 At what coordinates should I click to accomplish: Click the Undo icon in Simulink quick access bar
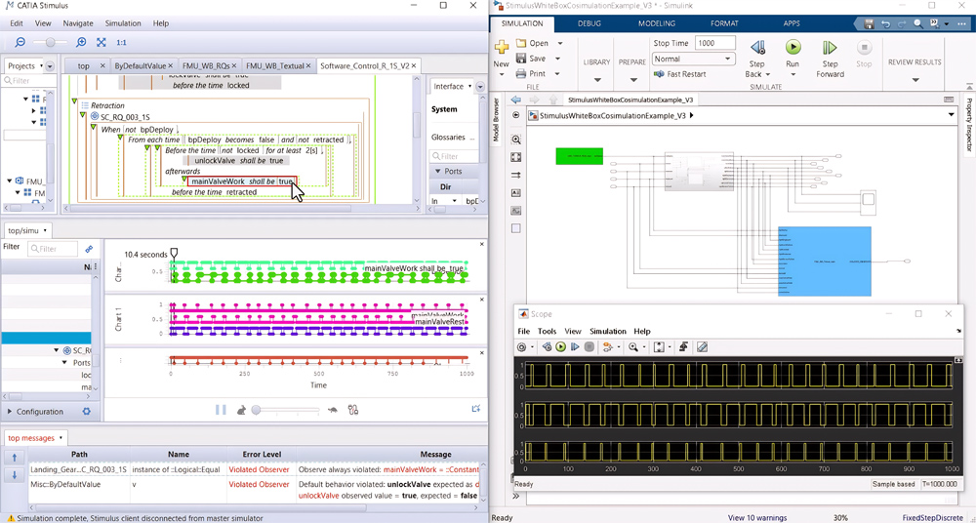(x=886, y=23)
